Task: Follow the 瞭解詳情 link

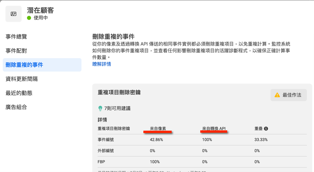Action: pos(102,64)
